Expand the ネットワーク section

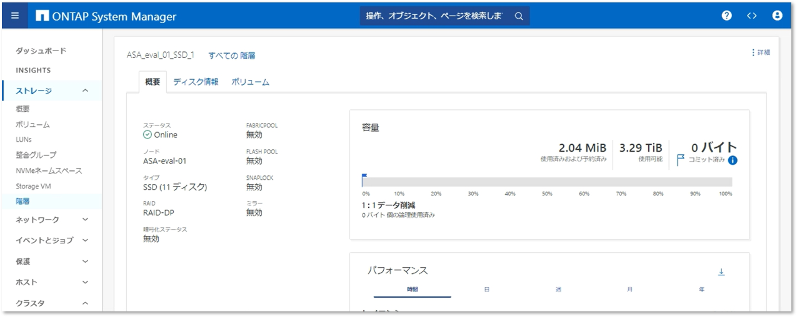click(51, 220)
